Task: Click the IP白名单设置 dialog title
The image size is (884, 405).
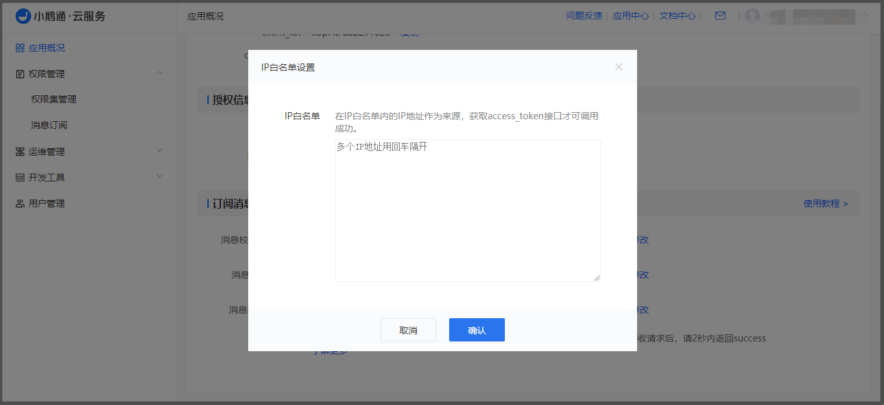Action: [x=288, y=67]
